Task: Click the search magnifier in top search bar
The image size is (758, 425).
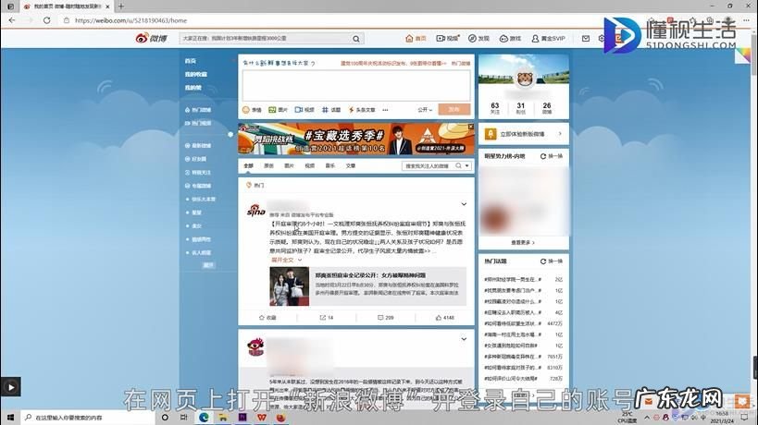Action: pos(356,39)
